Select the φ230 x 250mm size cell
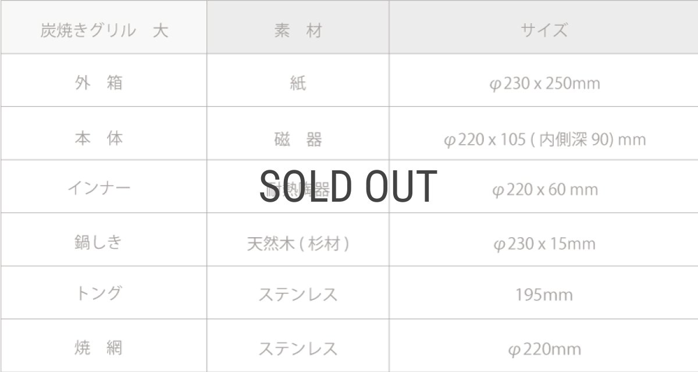698x372 pixels. coord(544,84)
